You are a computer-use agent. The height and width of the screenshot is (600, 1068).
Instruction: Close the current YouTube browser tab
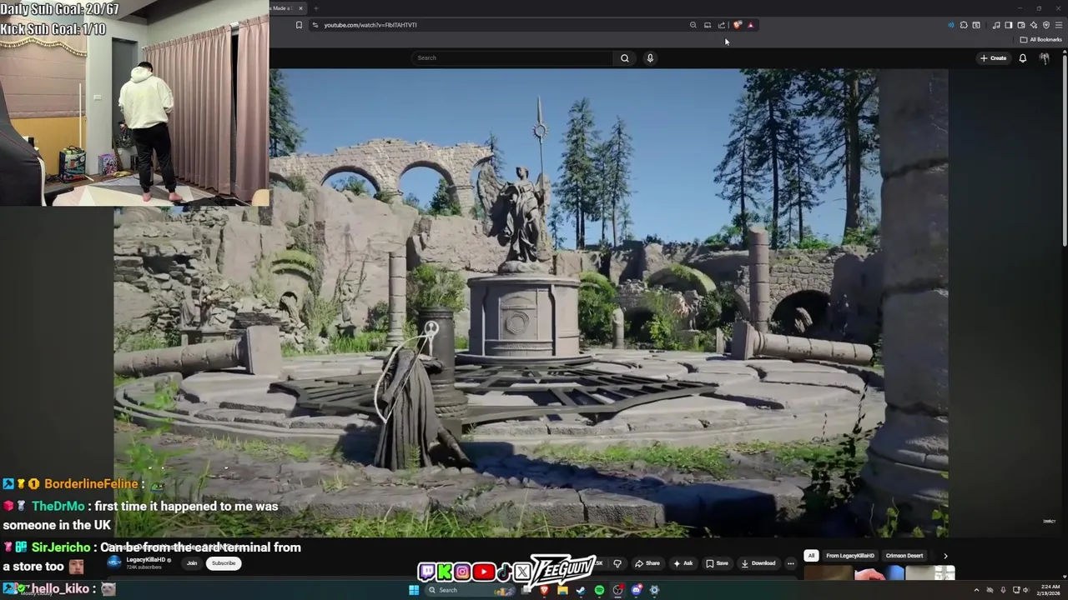pos(301,8)
